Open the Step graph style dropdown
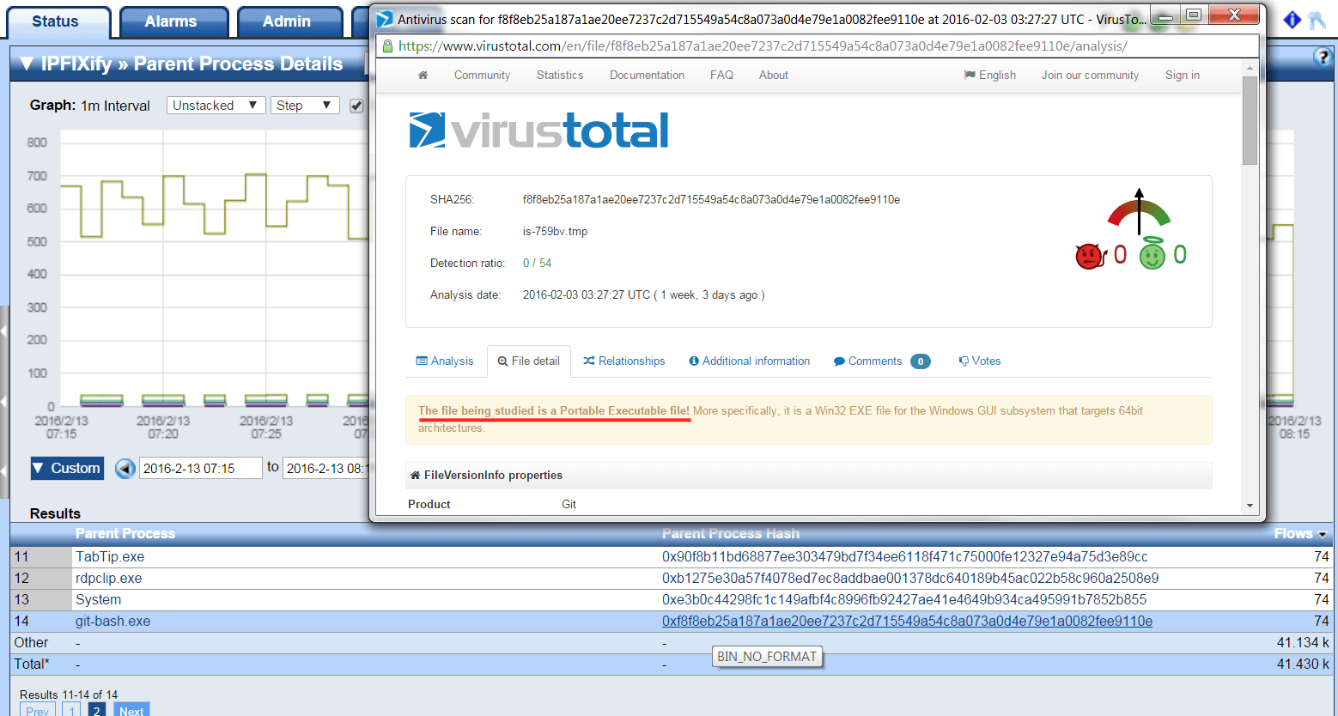Viewport: 1338px width, 716px height. coord(305,106)
